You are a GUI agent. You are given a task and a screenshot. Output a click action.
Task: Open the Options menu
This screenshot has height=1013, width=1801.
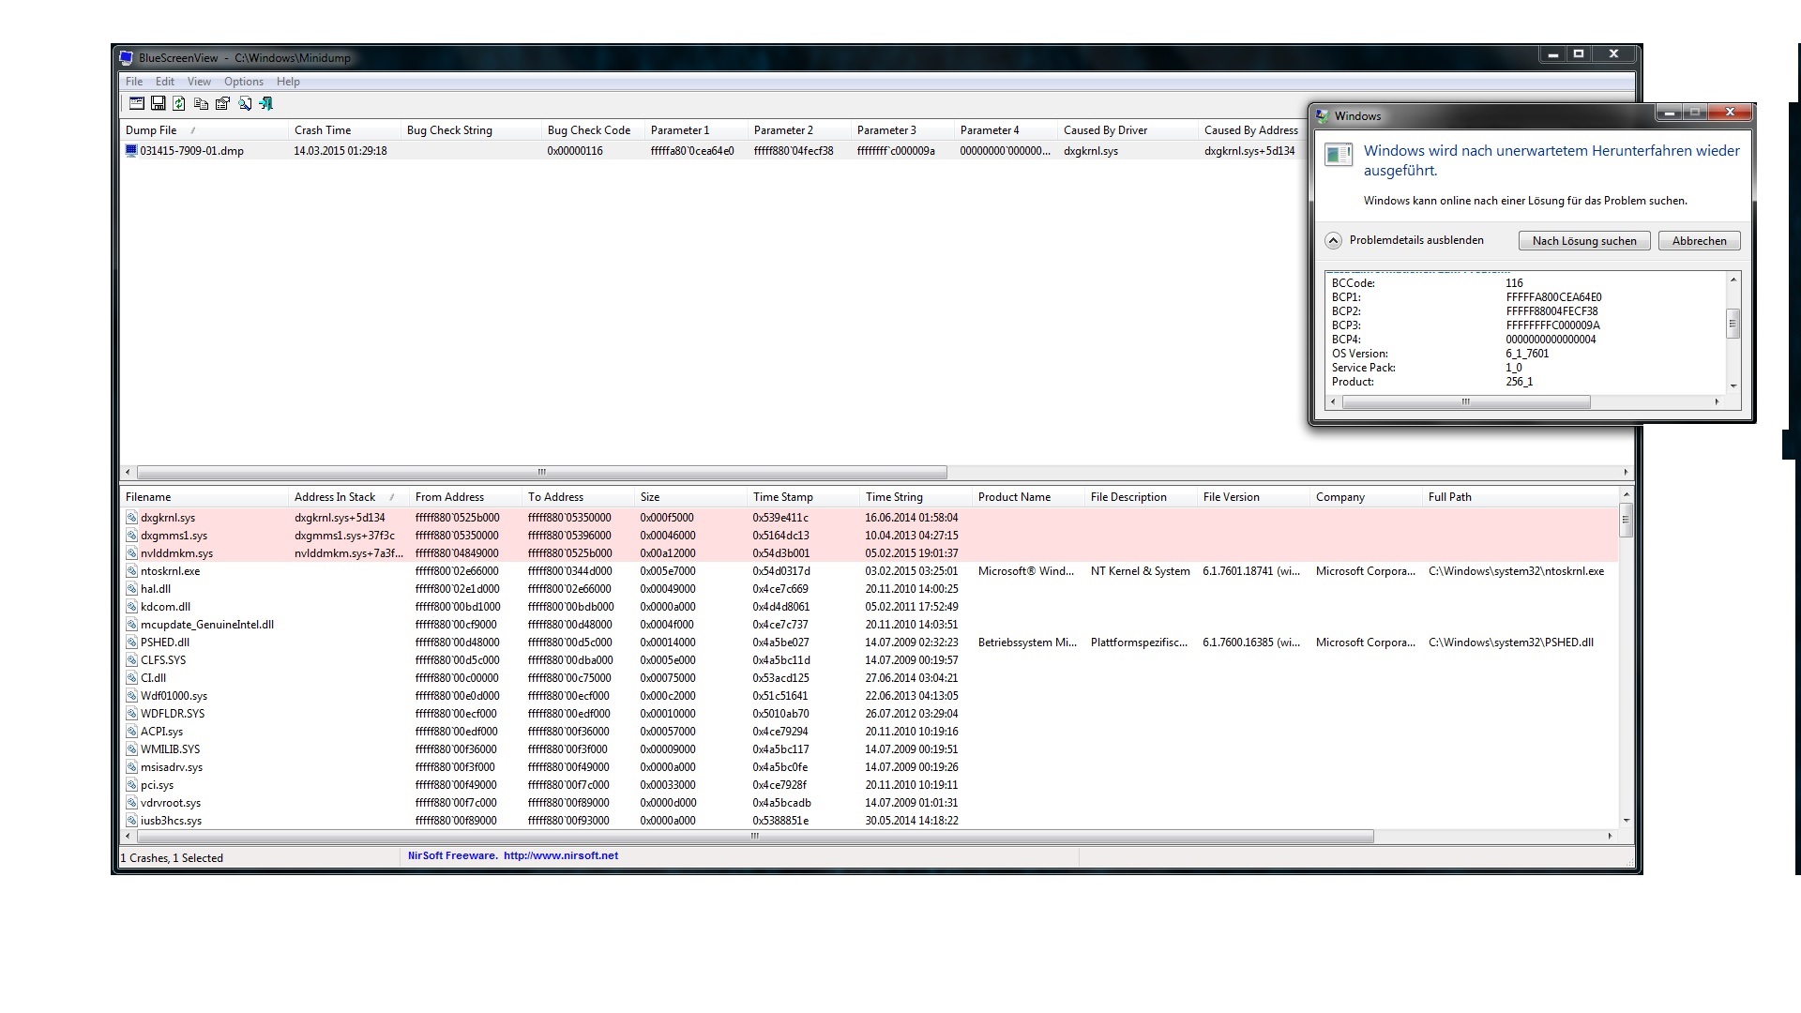tap(243, 82)
